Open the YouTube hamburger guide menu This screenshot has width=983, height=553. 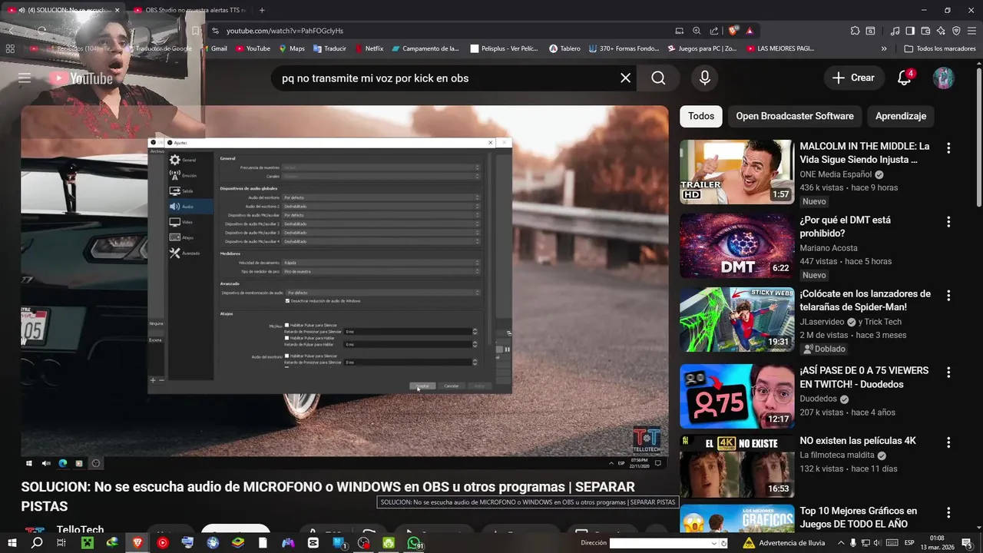(25, 78)
